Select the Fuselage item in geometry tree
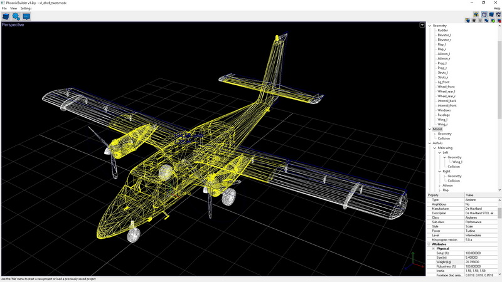The width and height of the screenshot is (502, 282). [444, 115]
